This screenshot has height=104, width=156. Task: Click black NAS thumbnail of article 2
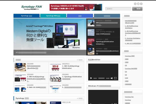click(20, 78)
